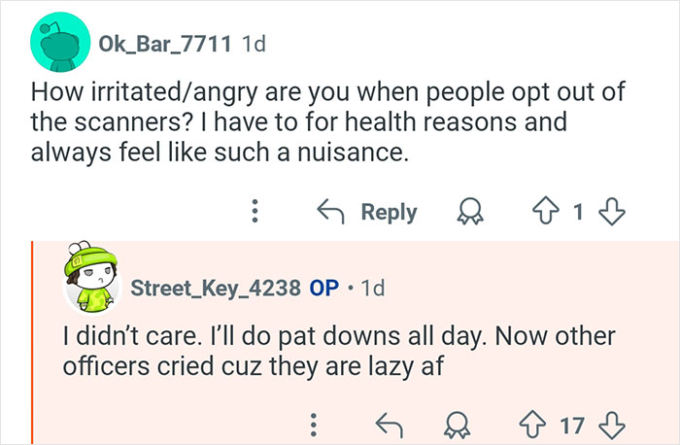Viewport: 680px width, 445px height.
Task: Click Street_Key_4238's green-hat avatar
Action: (x=91, y=282)
